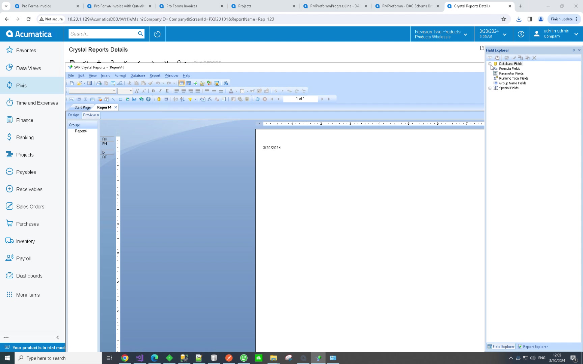Click the Print report icon
Screen dimensions: 583x364
[99, 83]
